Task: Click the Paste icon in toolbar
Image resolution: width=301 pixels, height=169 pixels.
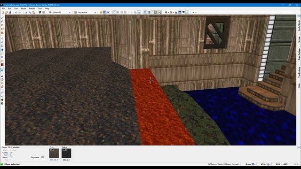Action: click(33, 13)
